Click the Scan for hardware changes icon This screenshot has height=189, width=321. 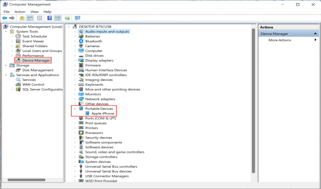click(x=77, y=18)
